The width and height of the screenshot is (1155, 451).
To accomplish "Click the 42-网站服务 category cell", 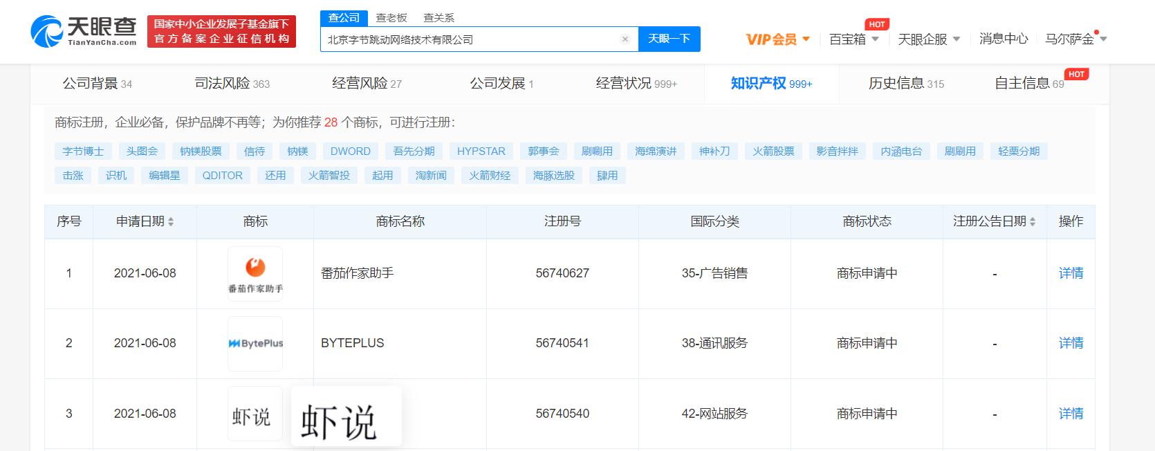I will pos(714,414).
